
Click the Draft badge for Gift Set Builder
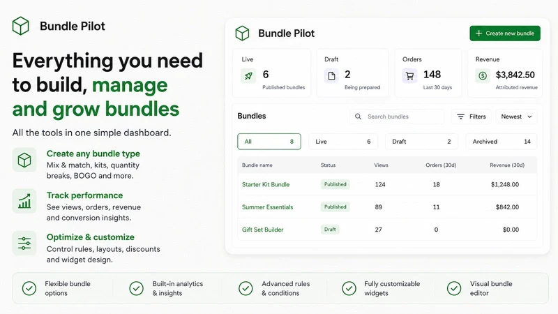click(x=330, y=230)
